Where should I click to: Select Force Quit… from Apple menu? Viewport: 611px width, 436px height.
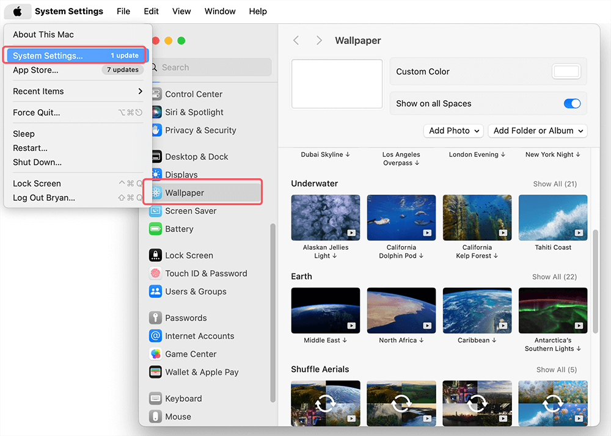pyautogui.click(x=37, y=112)
